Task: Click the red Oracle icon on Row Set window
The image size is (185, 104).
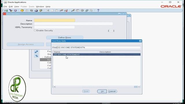Action: (x=5, y=14)
